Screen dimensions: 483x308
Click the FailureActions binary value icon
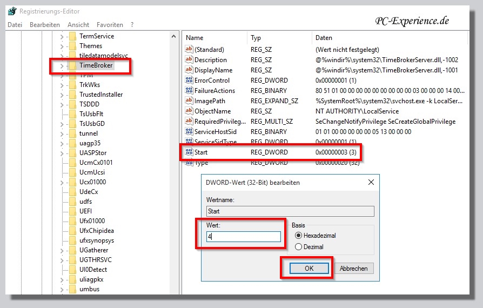189,91
